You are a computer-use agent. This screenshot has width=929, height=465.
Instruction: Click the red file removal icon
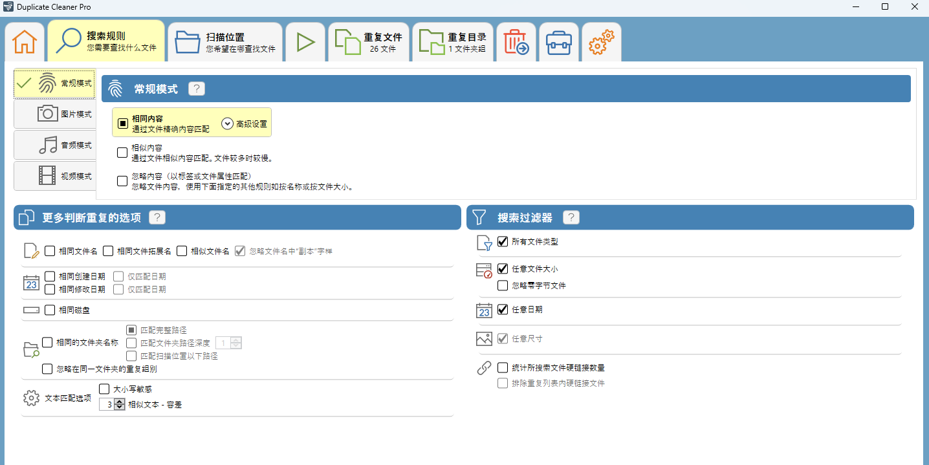point(516,41)
